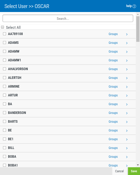Click the chevron beside AHALVORSON

[x=127, y=69]
